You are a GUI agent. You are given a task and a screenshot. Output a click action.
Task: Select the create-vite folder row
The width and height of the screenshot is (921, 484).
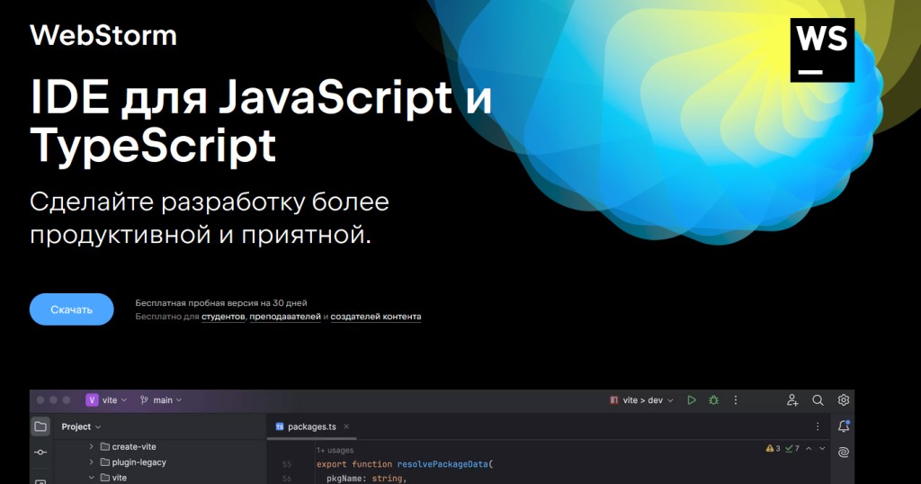click(x=160, y=447)
